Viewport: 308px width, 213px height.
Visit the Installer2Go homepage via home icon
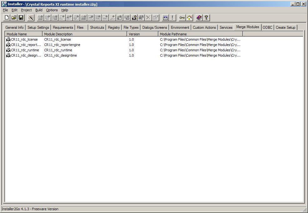pyautogui.click(x=189, y=18)
